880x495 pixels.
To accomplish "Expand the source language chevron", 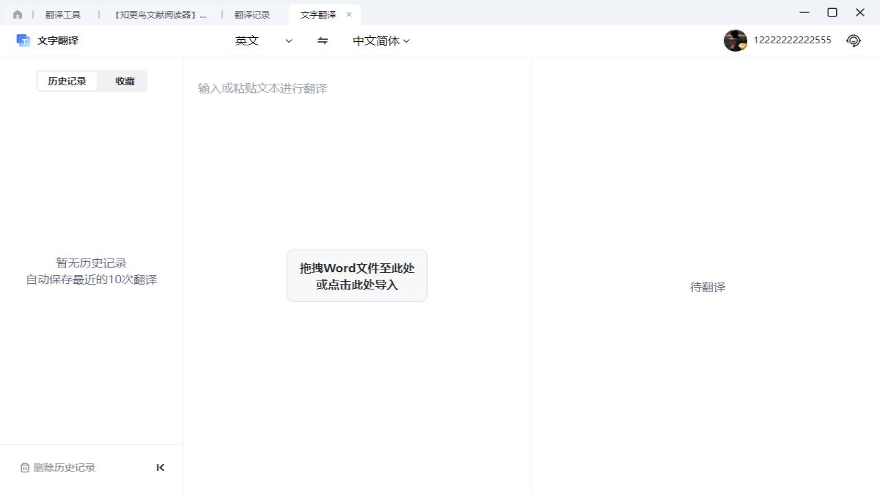I will point(289,41).
